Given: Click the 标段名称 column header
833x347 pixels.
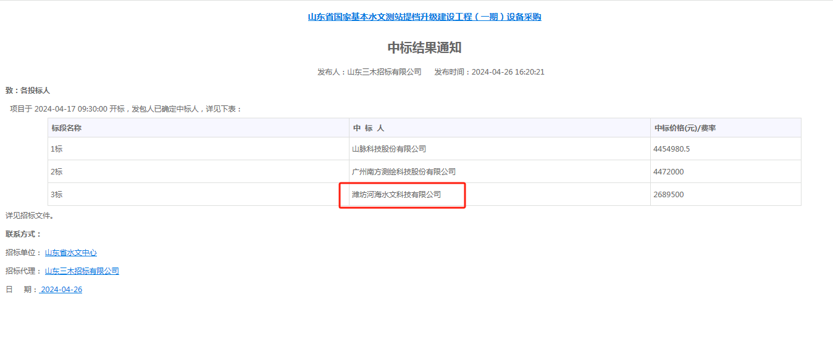Looking at the screenshot, I should 67,128.
